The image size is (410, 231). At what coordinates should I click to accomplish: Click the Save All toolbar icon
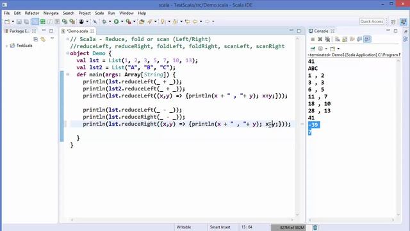tap(26, 21)
